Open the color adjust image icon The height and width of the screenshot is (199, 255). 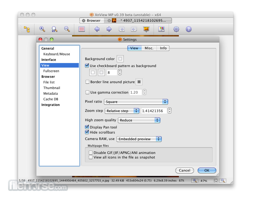[x=161, y=29]
